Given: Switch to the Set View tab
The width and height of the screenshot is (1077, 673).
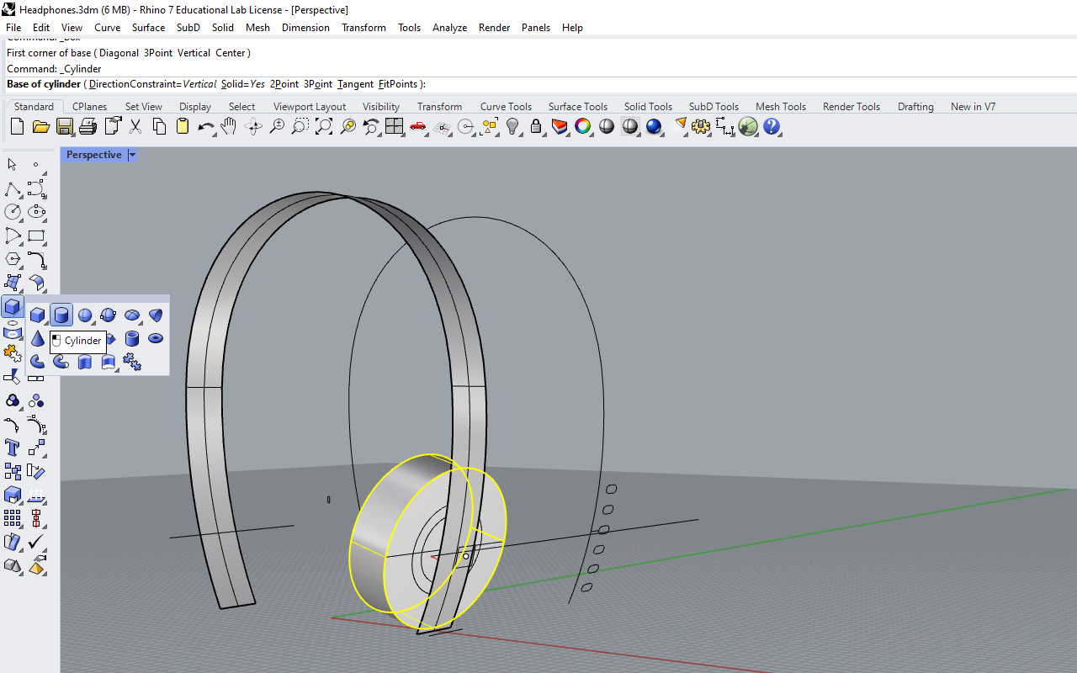Looking at the screenshot, I should click(x=144, y=107).
